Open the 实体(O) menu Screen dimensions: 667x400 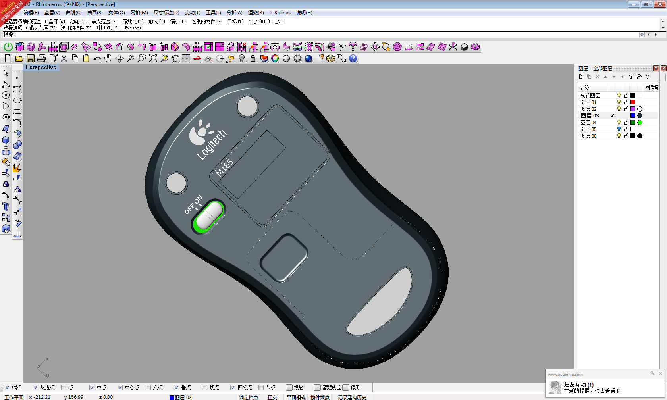tap(116, 13)
